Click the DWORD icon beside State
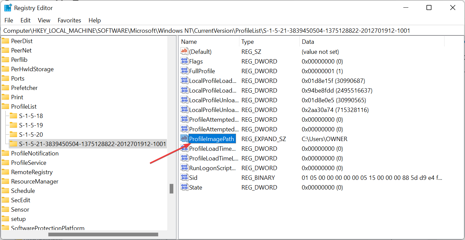The height and width of the screenshot is (240, 465). tap(184, 187)
